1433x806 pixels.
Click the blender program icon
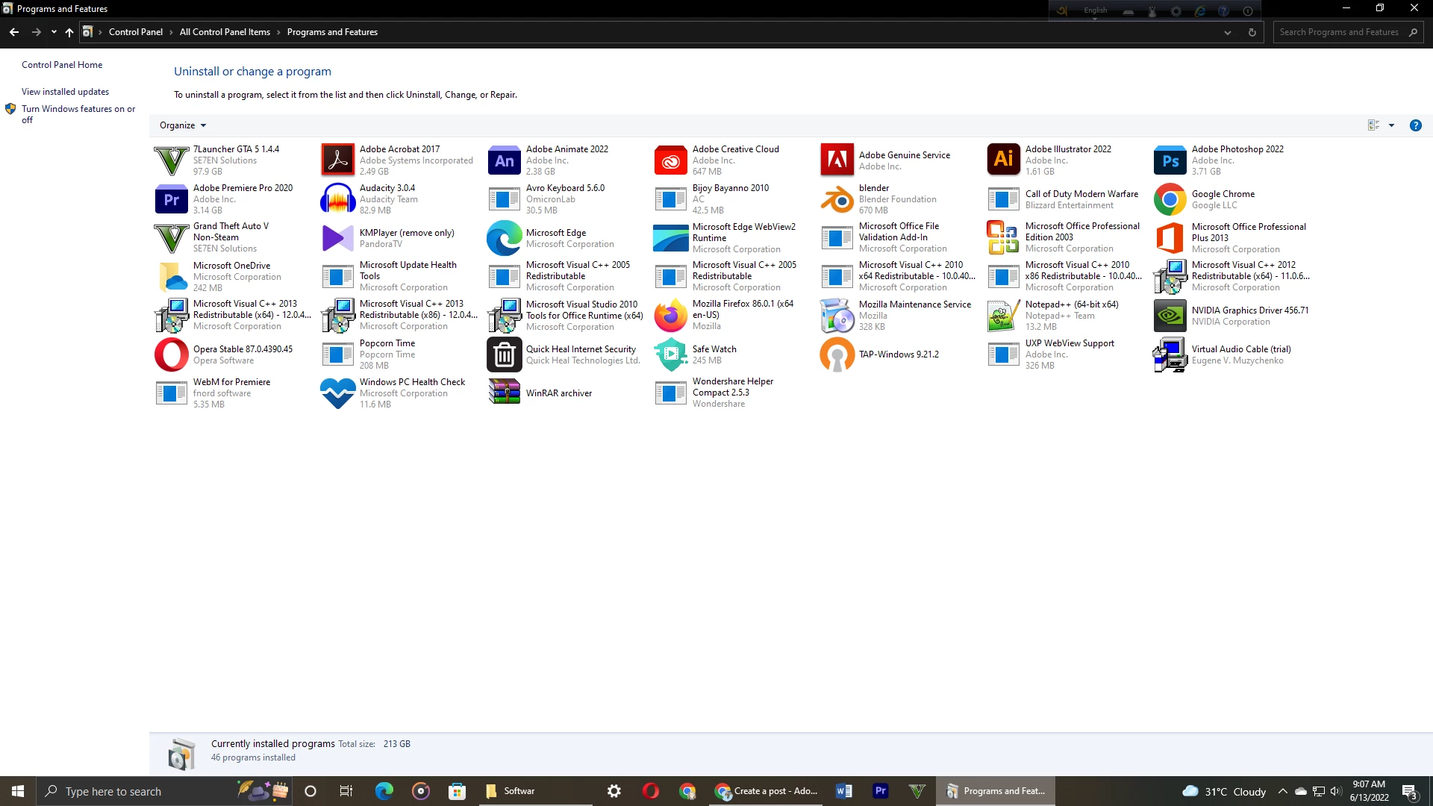point(837,199)
